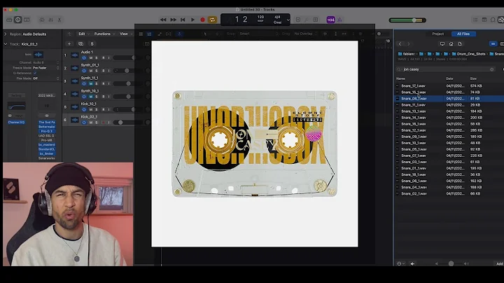Open the Channel Audio 6 dropdown

click(45, 63)
